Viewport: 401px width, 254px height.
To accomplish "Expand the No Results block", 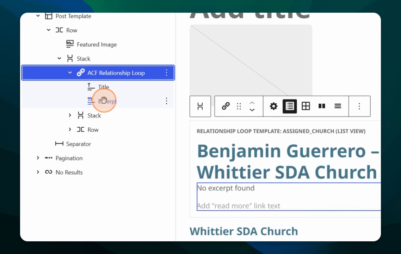I will coord(38,172).
